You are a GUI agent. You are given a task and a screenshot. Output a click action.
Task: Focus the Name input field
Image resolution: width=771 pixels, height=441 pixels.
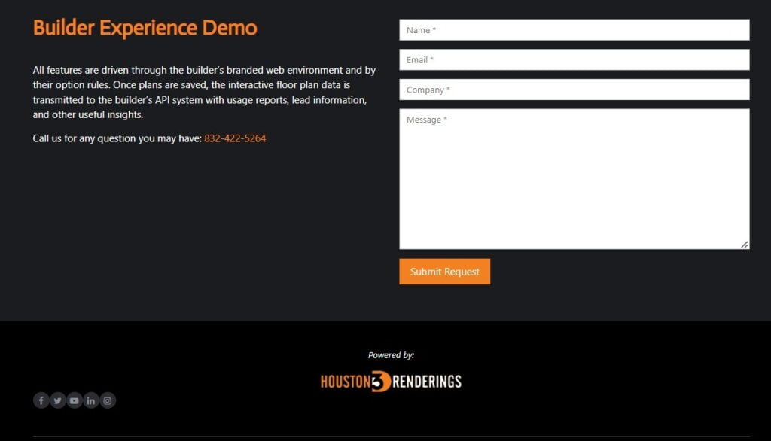[574, 30]
